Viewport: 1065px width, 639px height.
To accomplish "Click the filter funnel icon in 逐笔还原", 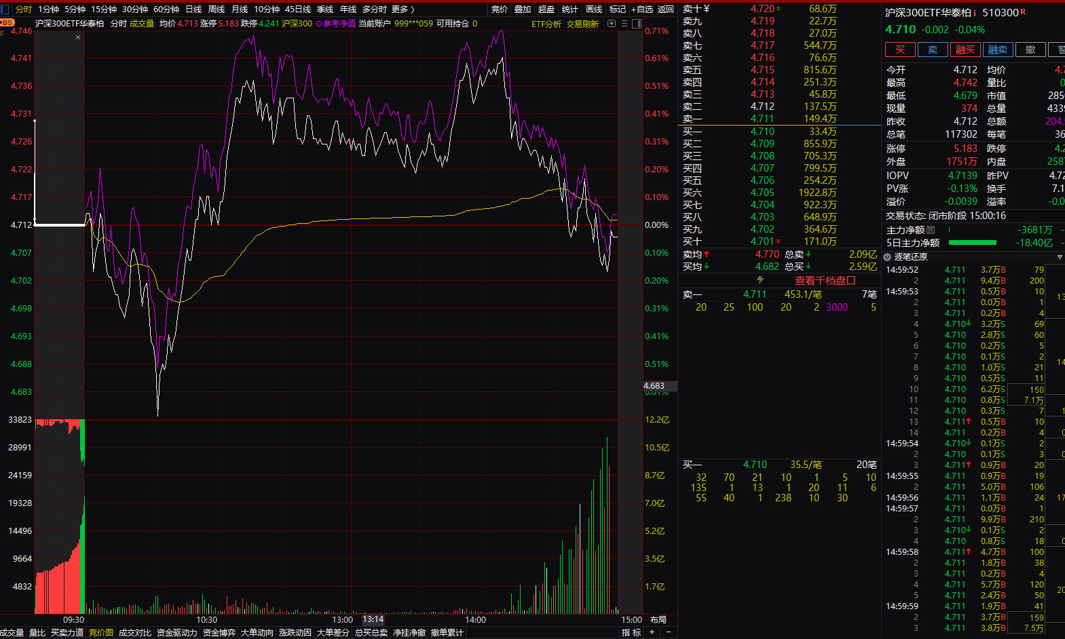I will click(x=1060, y=257).
